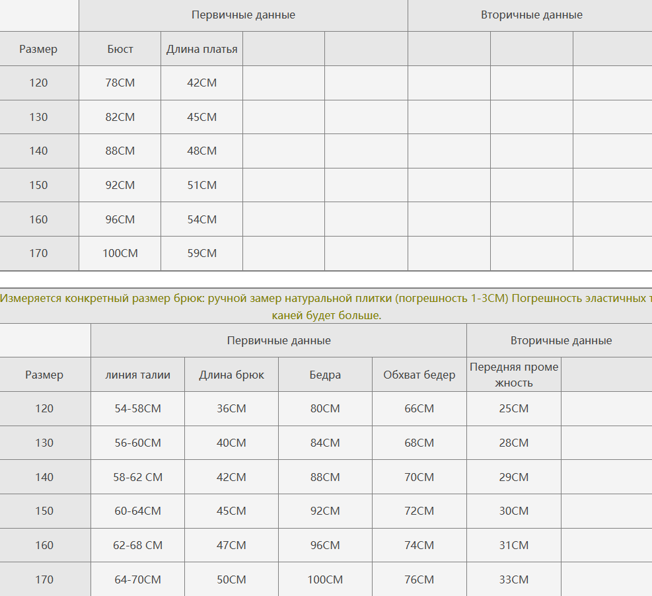Select the '29CM' front rise cell
The image size is (652, 596).
pos(513,477)
